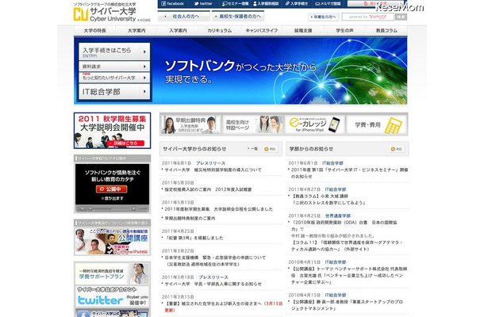The height and width of the screenshot is (317, 484).
Task: Open the facebook link in top bar
Action: [x=172, y=4]
